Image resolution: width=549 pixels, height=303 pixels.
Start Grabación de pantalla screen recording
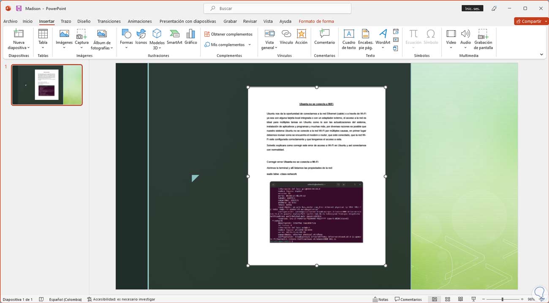(484, 39)
